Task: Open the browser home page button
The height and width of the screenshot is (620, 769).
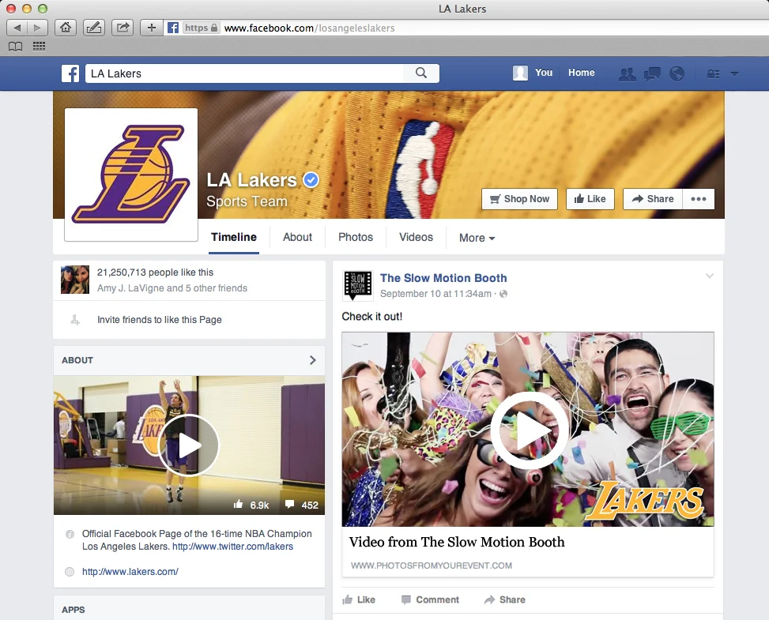Action: 66,28
